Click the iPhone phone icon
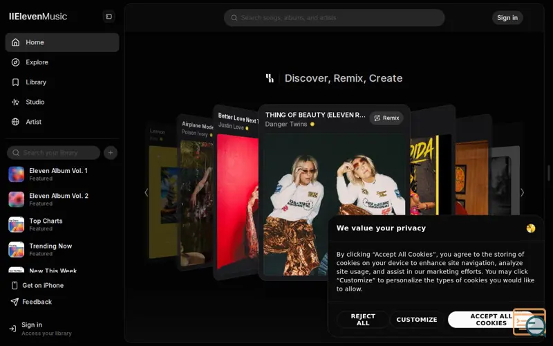The image size is (553, 346). (15, 286)
